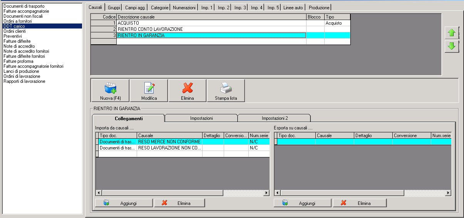Select Documenti non fiscali in the list
Image resolution: width=464 pixels, height=218 pixels.
[x=42, y=16]
